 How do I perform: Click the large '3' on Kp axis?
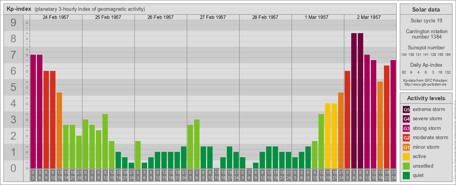13,119
